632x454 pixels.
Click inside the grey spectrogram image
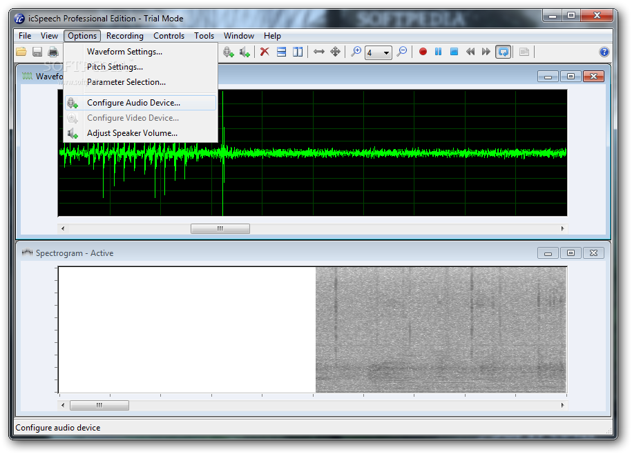point(441,330)
